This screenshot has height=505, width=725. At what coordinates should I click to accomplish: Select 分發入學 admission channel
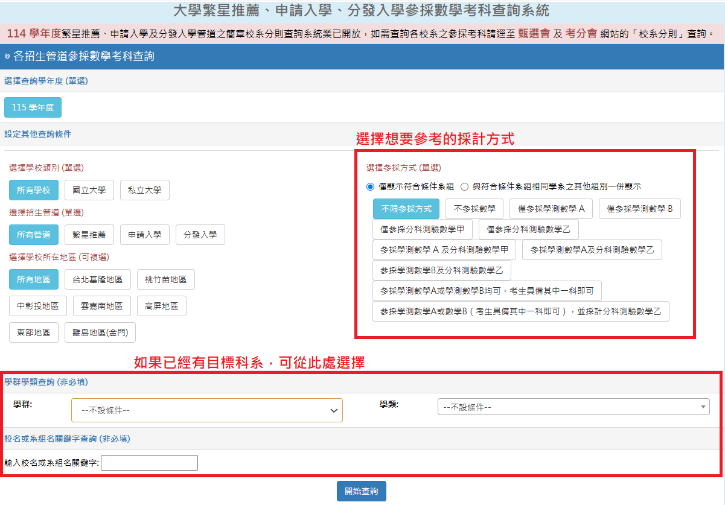[200, 235]
